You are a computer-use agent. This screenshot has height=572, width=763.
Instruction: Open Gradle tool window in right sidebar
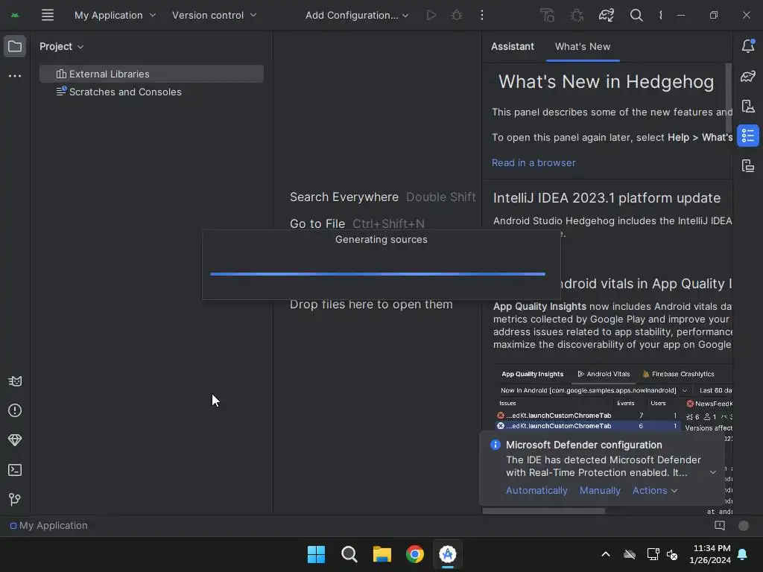click(748, 77)
